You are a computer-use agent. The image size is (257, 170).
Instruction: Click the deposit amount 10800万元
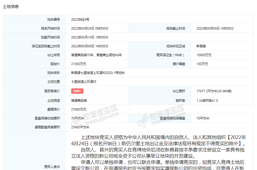point(204,55)
